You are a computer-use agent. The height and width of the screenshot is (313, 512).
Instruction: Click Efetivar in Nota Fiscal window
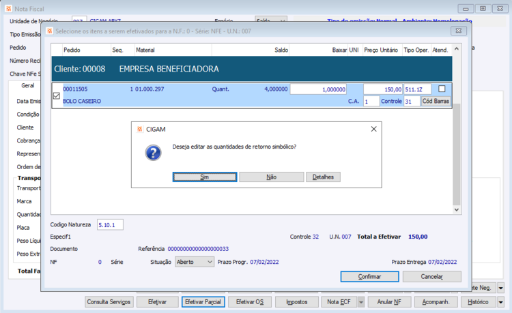coord(158,302)
